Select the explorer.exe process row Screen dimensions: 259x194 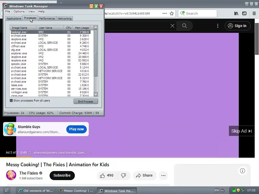click(x=51, y=54)
